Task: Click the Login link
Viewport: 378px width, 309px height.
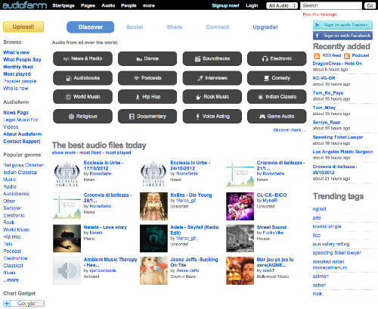Action: [x=252, y=5]
